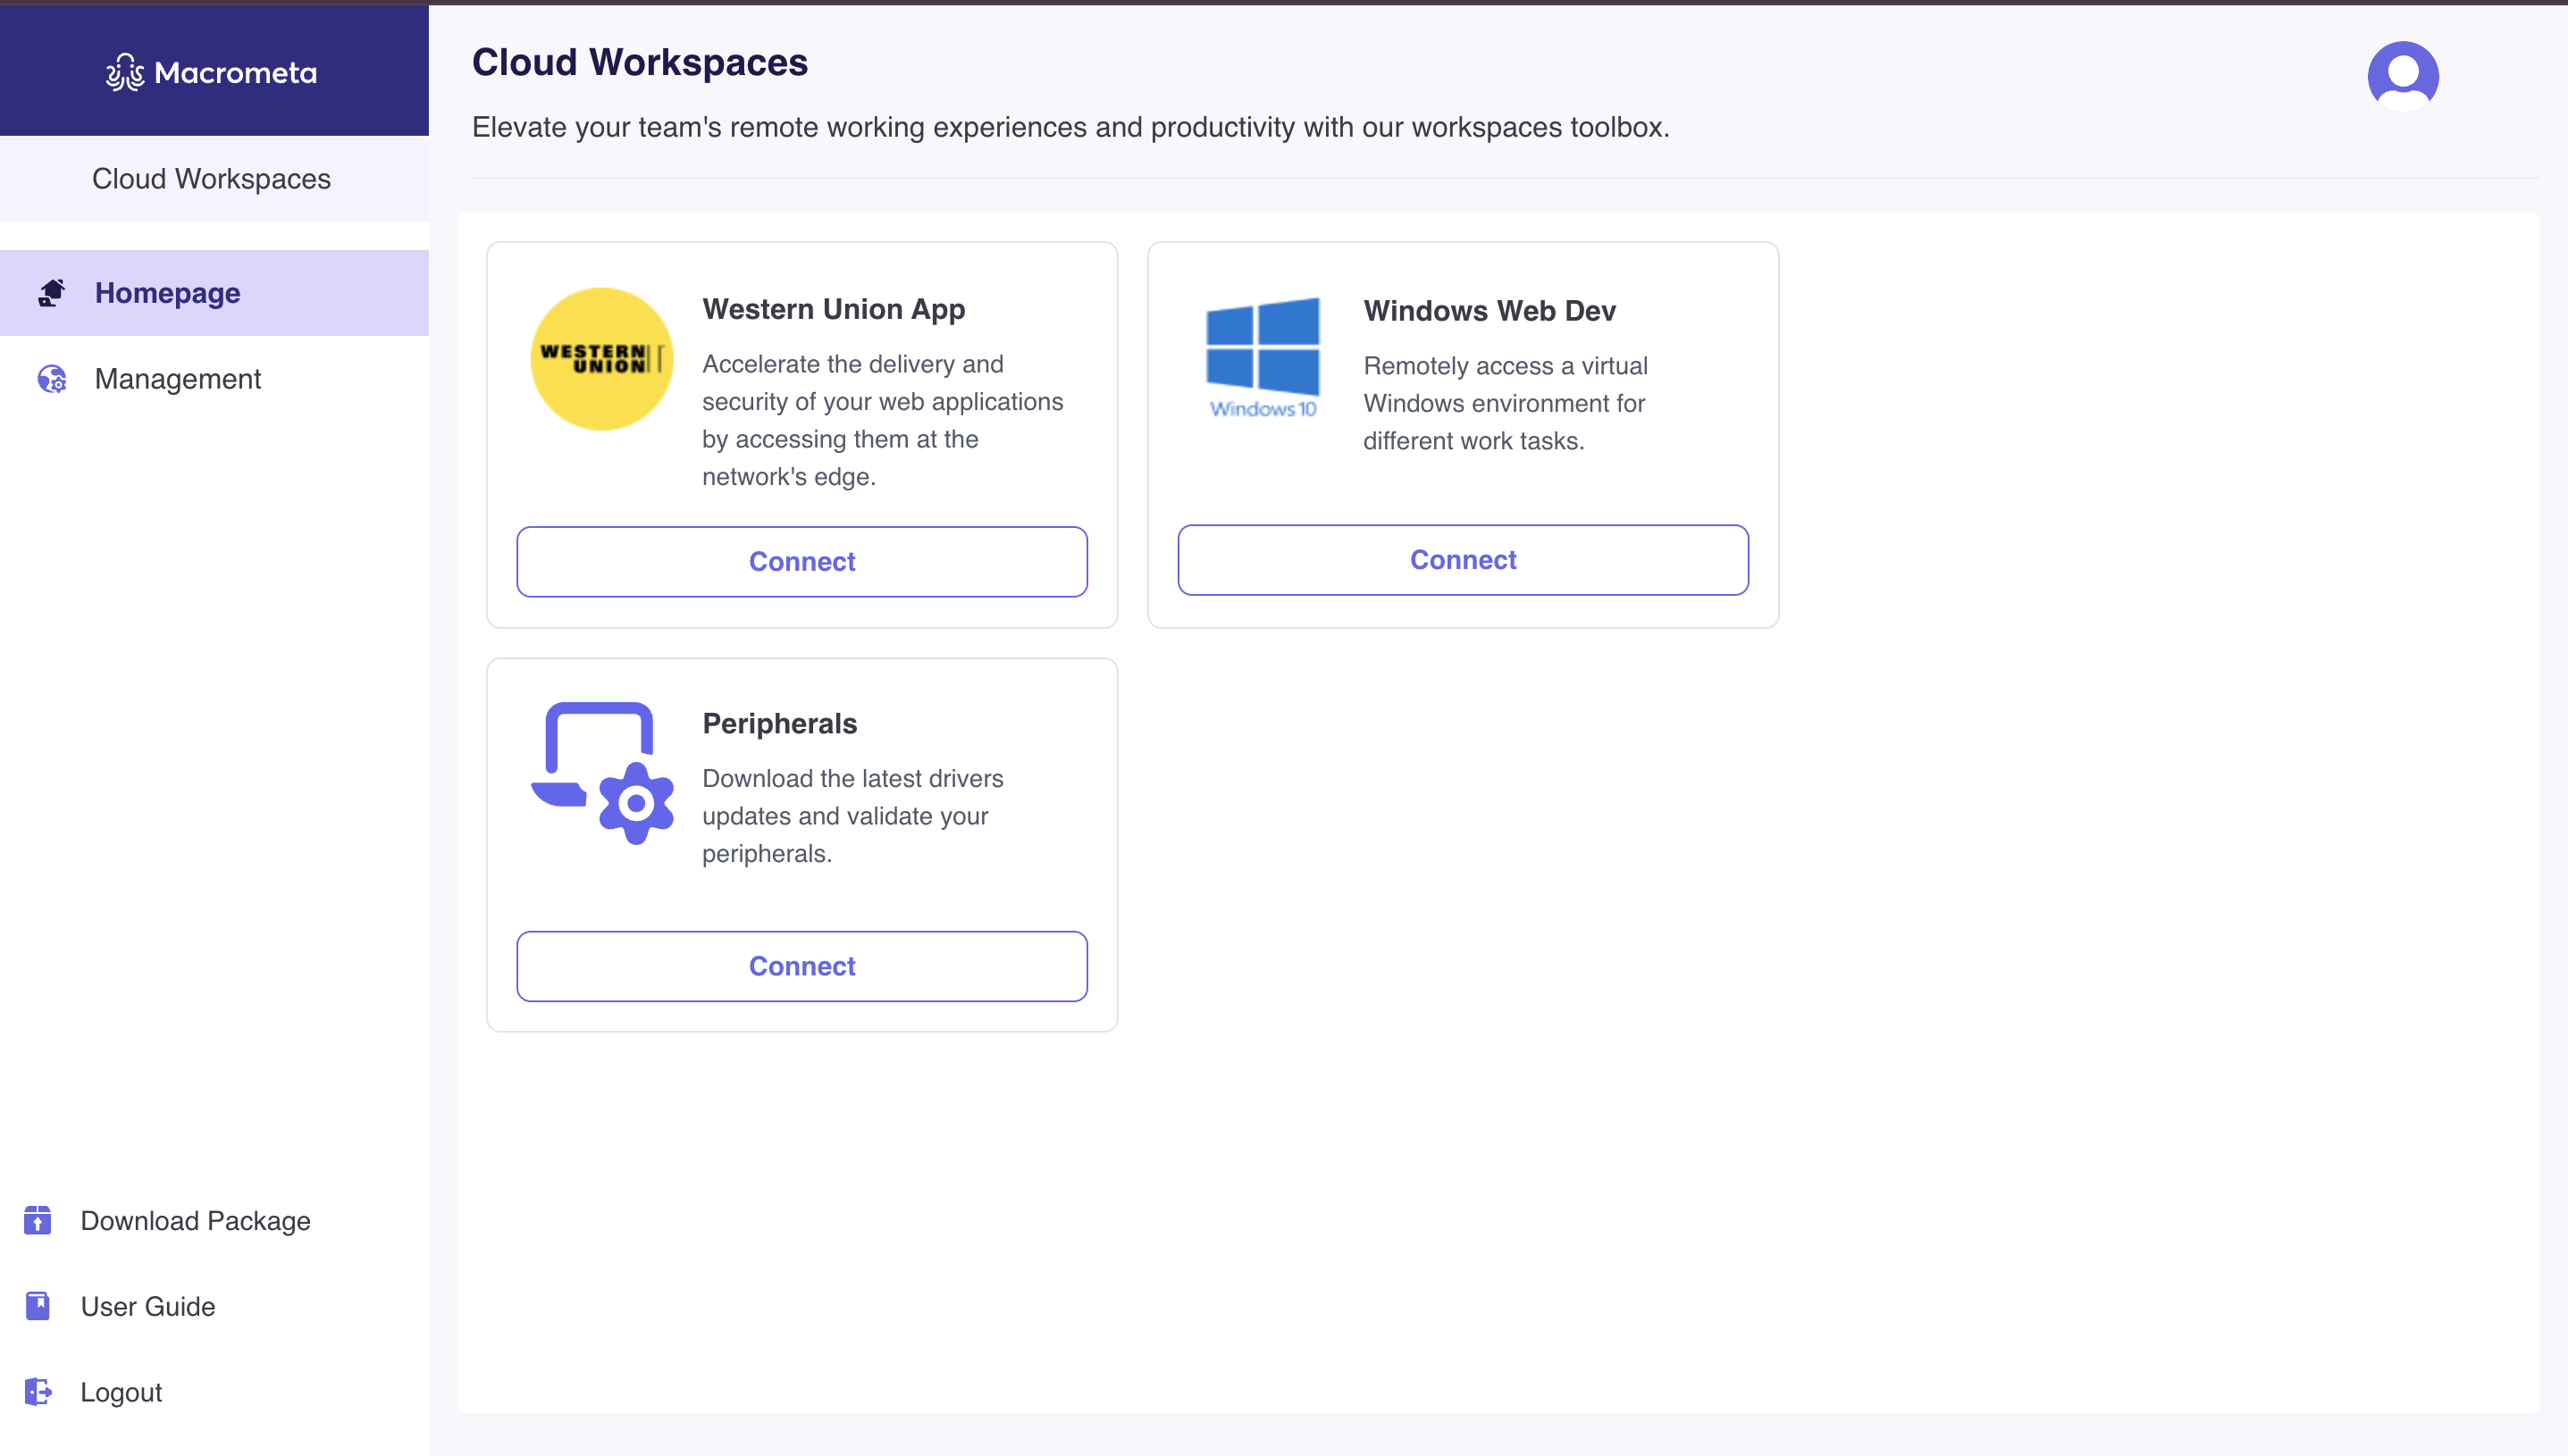Viewport: 2568px width, 1456px height.
Task: Click the Download Package icon
Action: (37, 1220)
